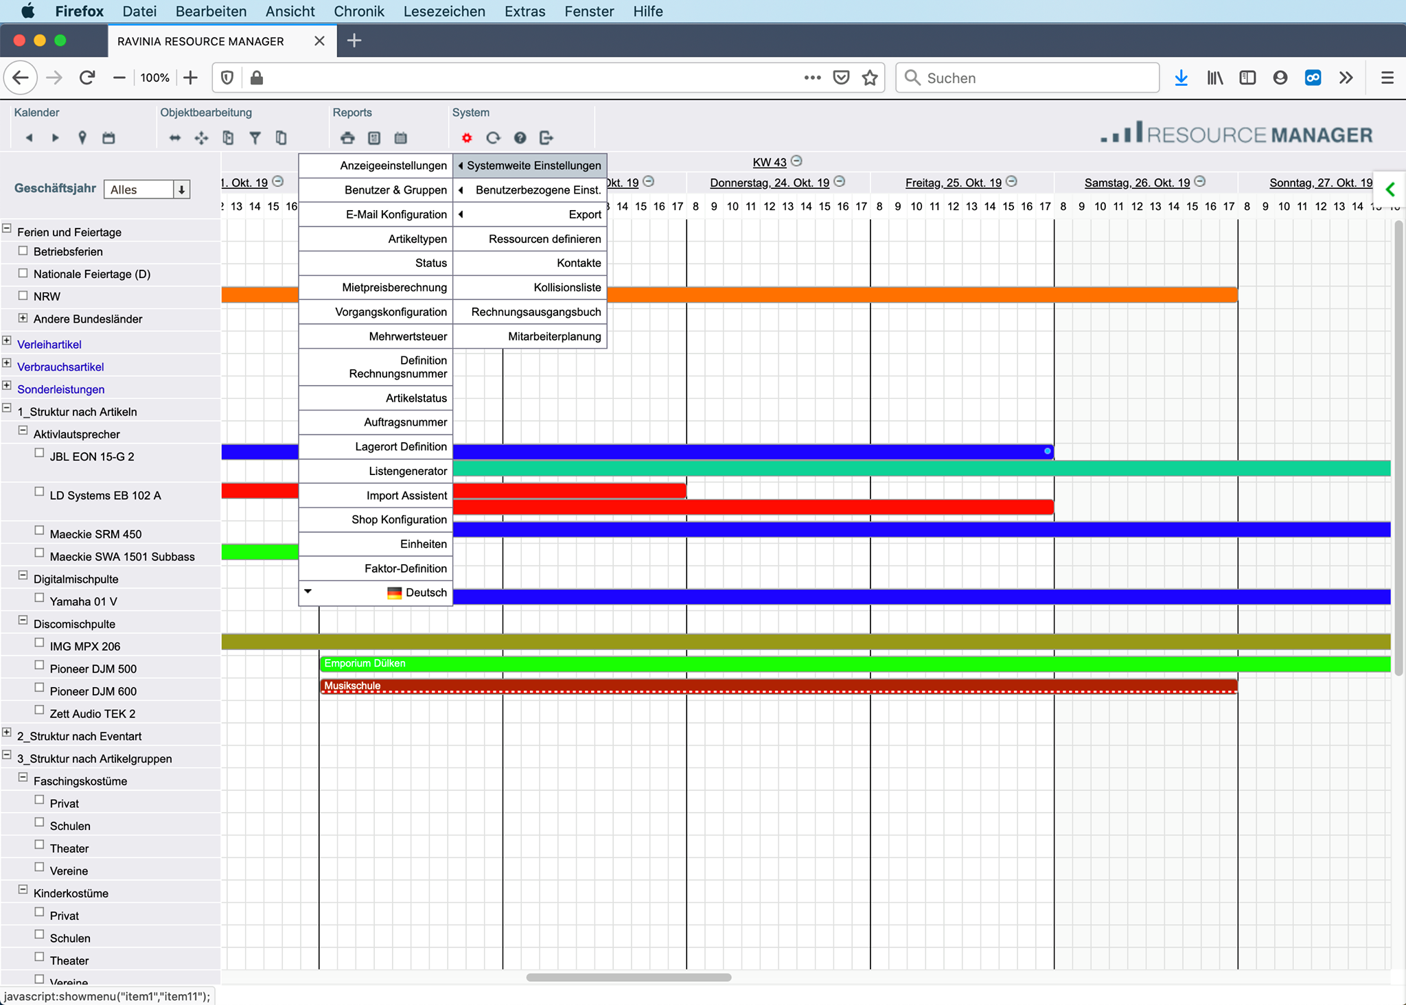This screenshot has height=1005, width=1406.
Task: Click the Emporium Dülken booking bar
Action: (855, 664)
